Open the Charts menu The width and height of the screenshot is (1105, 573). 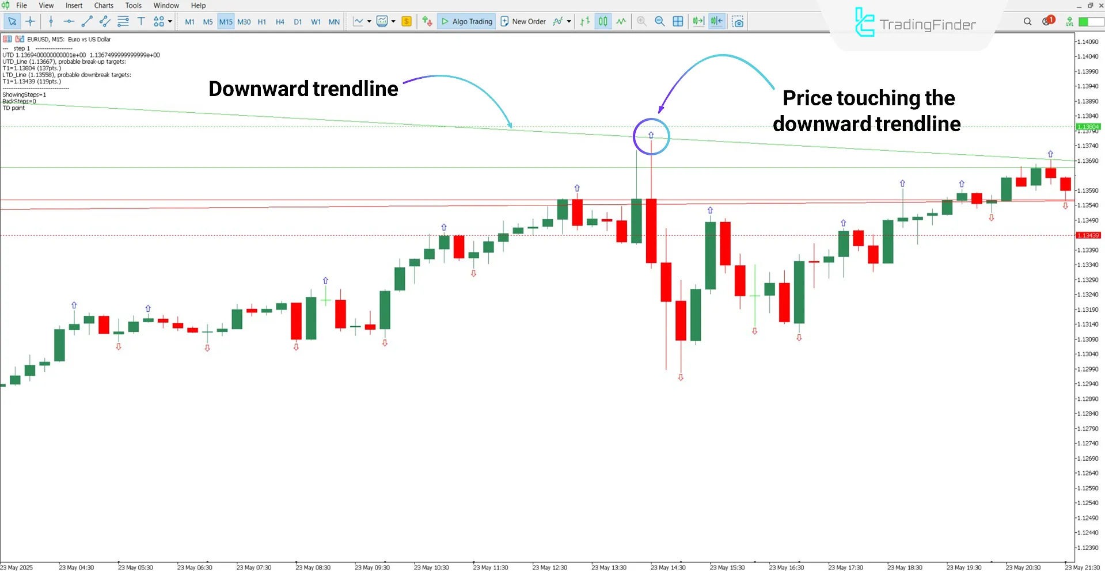(104, 5)
